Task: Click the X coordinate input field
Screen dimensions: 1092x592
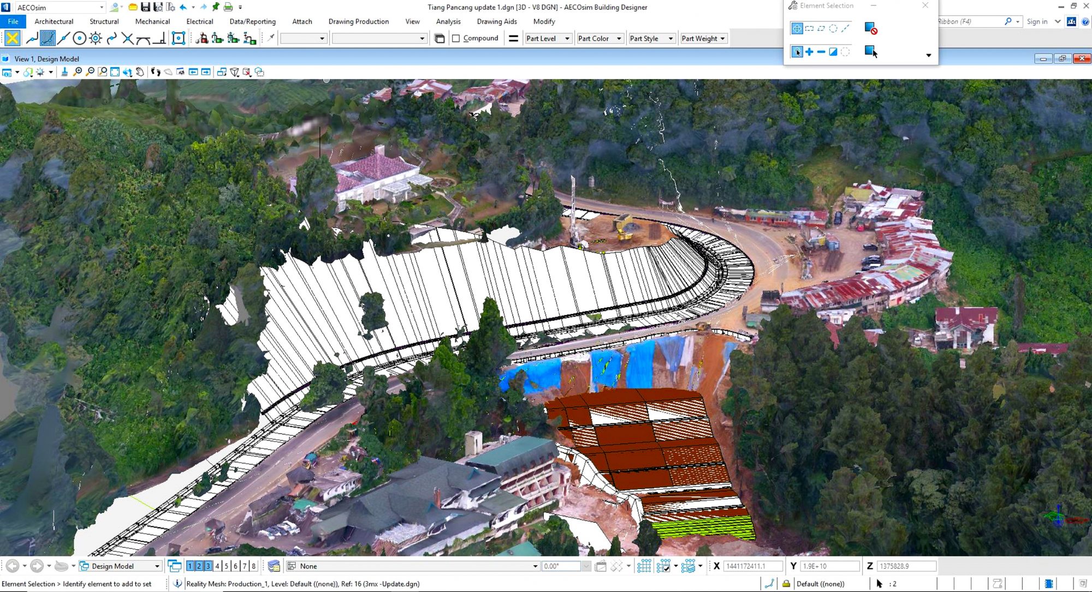Action: click(x=752, y=566)
